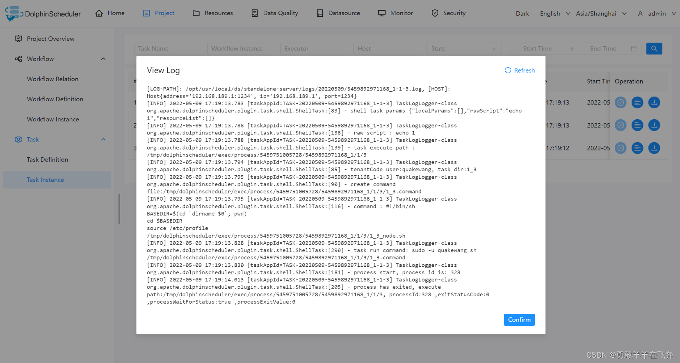This screenshot has height=363, width=680.
Task: Click the Data Quality icon in navbar
Action: [255, 13]
